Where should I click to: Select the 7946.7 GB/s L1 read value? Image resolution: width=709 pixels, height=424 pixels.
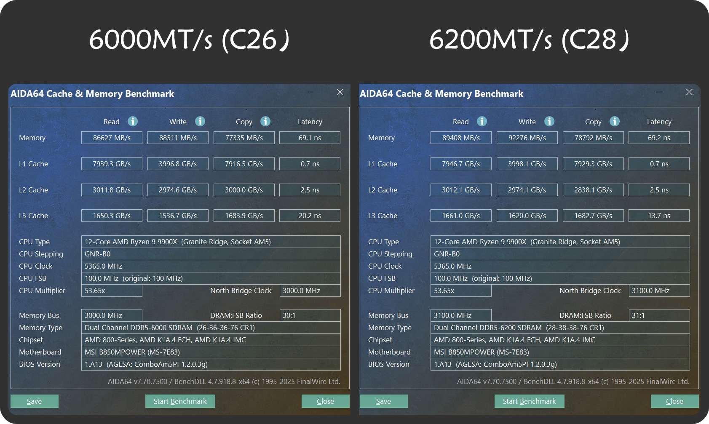point(461,164)
